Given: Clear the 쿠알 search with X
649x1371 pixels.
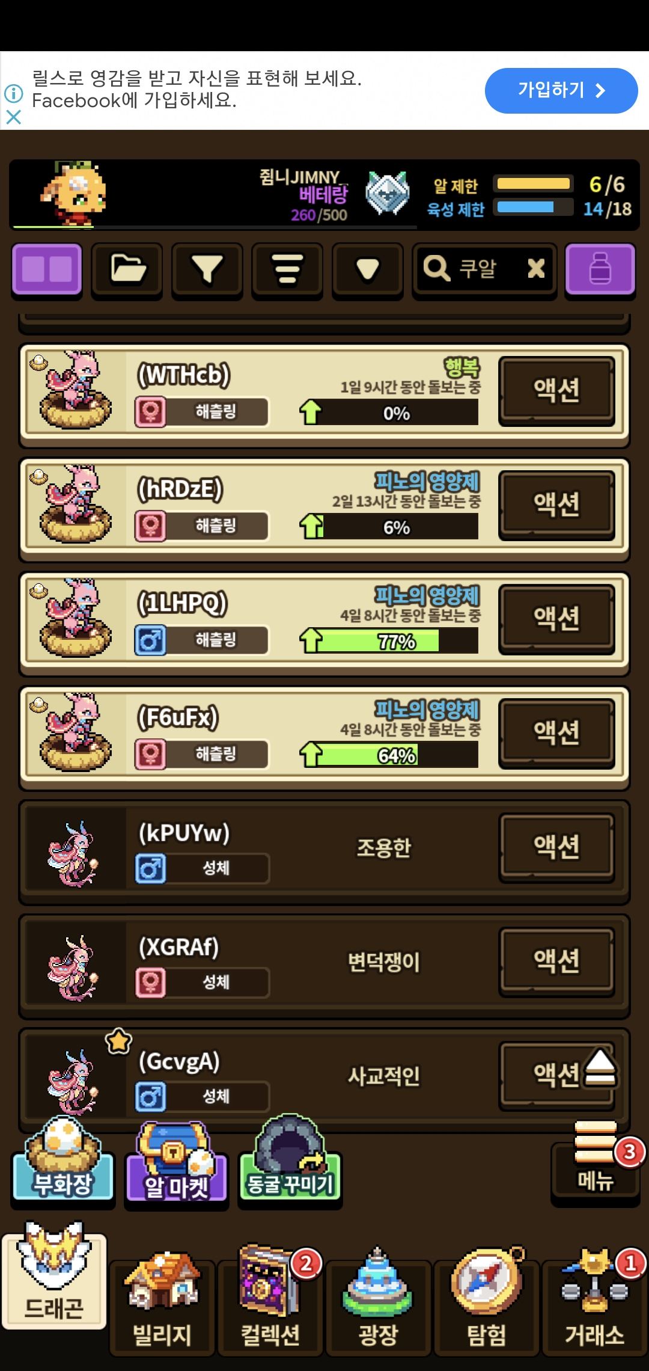Looking at the screenshot, I should 536,268.
